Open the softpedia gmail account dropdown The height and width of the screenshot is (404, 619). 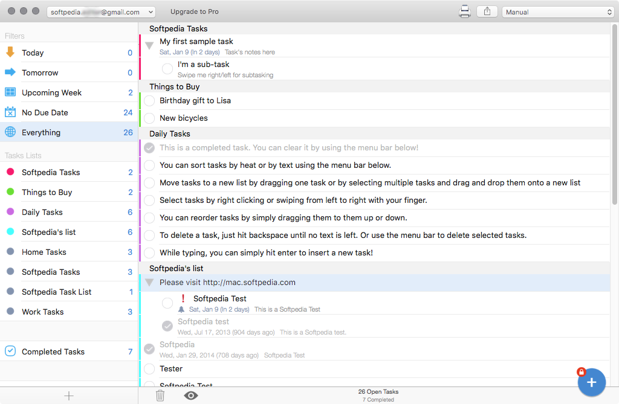(101, 12)
